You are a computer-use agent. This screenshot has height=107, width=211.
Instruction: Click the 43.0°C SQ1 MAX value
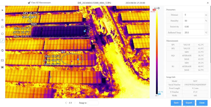tap(201, 59)
